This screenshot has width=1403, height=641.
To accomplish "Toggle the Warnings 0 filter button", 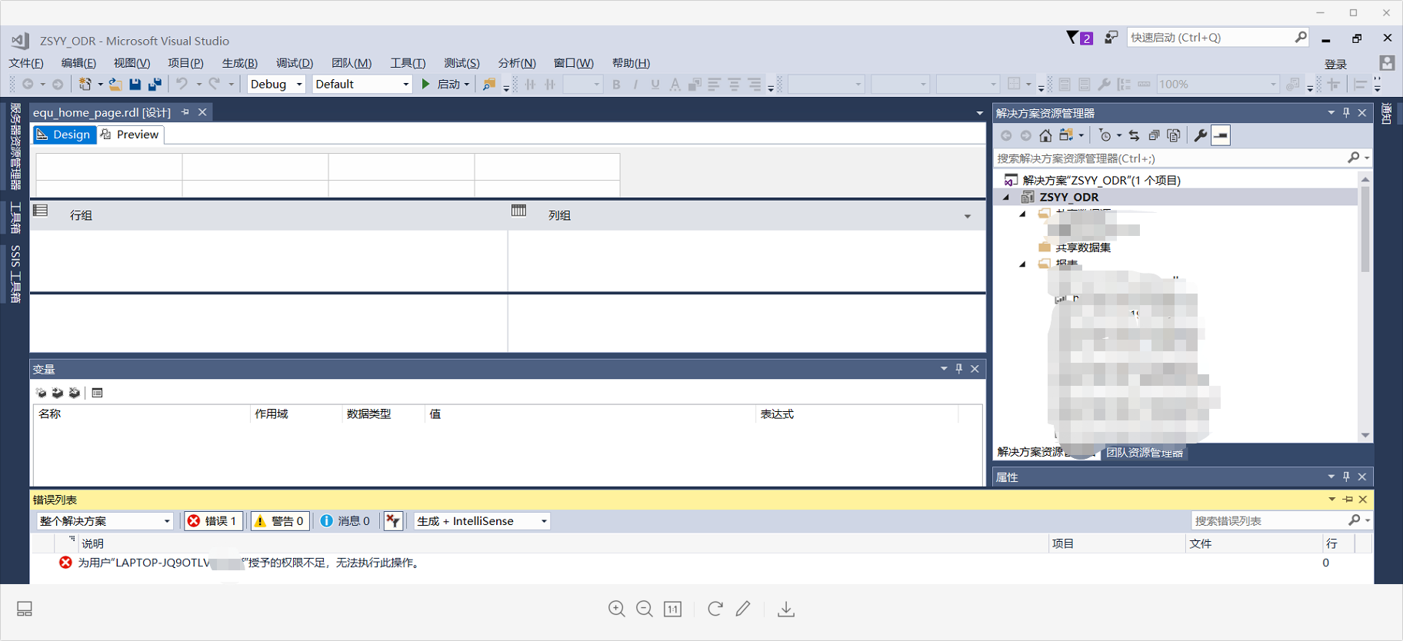I will (280, 521).
